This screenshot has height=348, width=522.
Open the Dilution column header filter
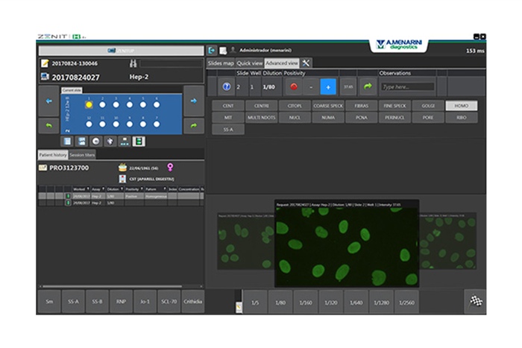(x=113, y=189)
